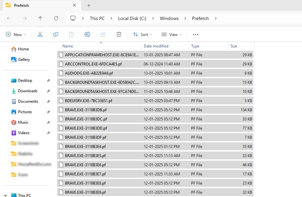Click the Paste clipboard icon
The image size is (302, 197).
[72, 35]
